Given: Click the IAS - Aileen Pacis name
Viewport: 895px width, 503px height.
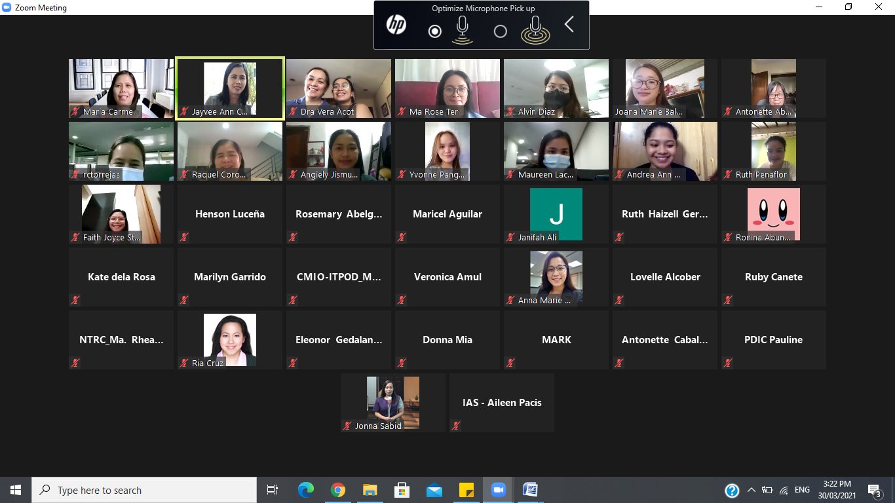Looking at the screenshot, I should pyautogui.click(x=502, y=403).
